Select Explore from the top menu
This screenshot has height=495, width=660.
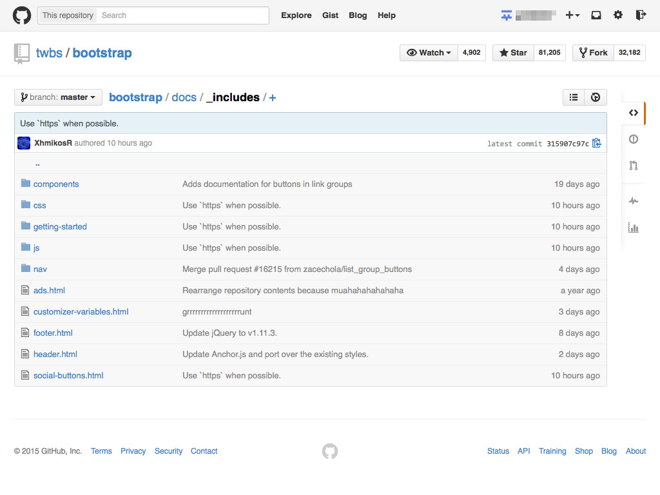[296, 15]
